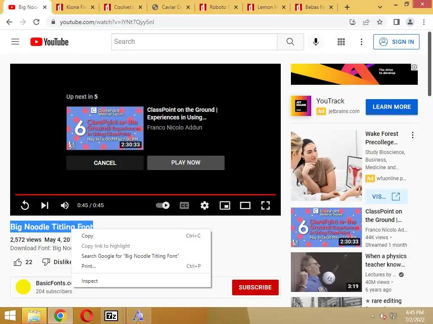
Task: Click the address bar URL
Action: pyautogui.click(x=107, y=22)
